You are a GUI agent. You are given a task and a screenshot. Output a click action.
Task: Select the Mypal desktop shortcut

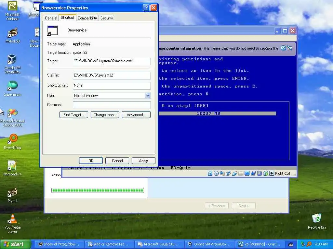tap(12, 195)
